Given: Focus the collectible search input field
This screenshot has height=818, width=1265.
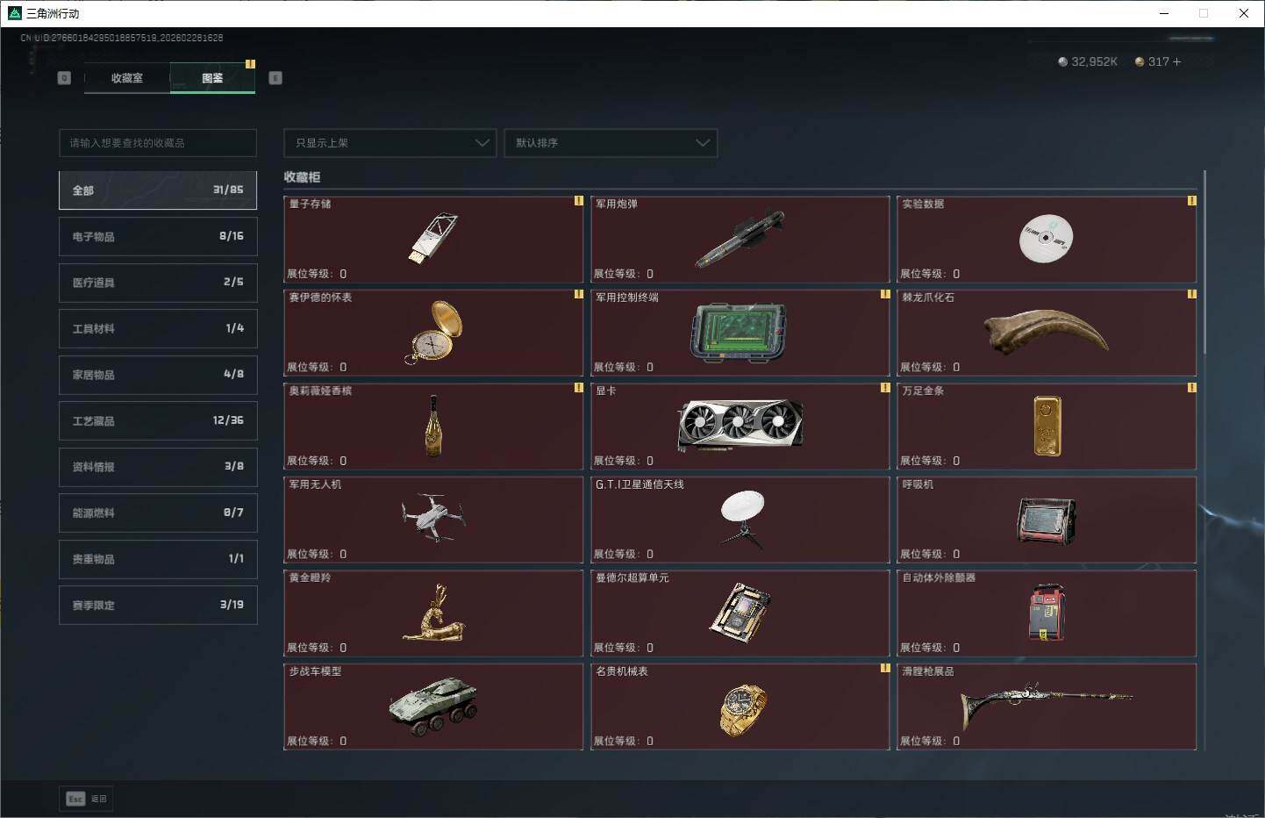Looking at the screenshot, I should click(x=158, y=143).
